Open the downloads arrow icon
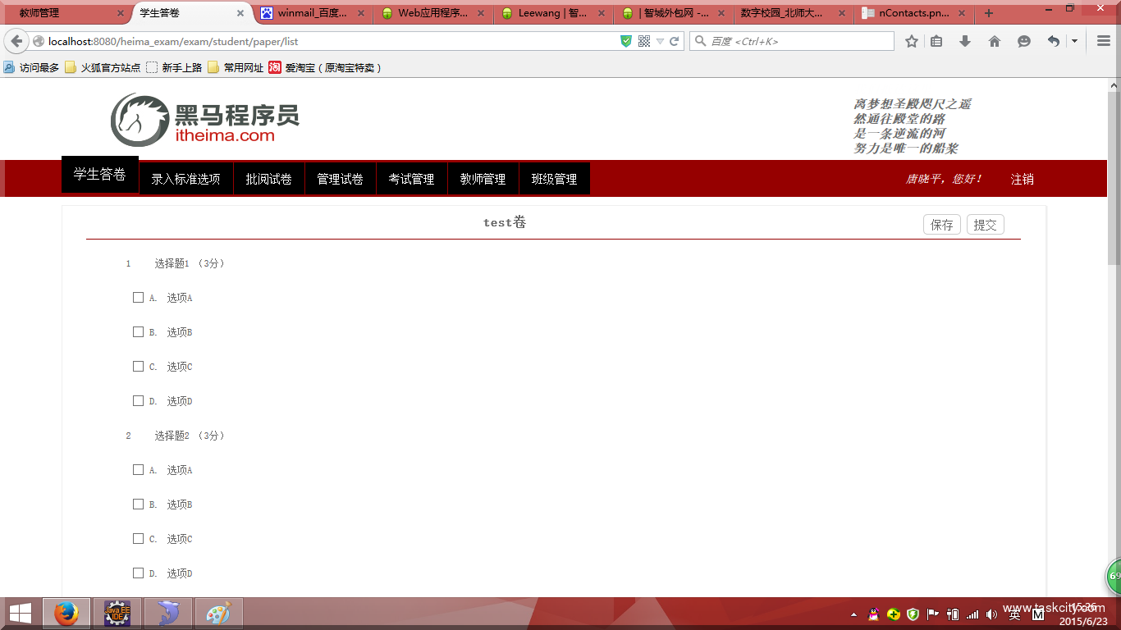This screenshot has height=630, width=1121. point(965,41)
